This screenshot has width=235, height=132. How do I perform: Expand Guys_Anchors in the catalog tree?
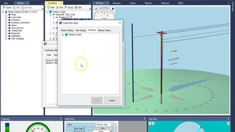click(x=6, y=28)
